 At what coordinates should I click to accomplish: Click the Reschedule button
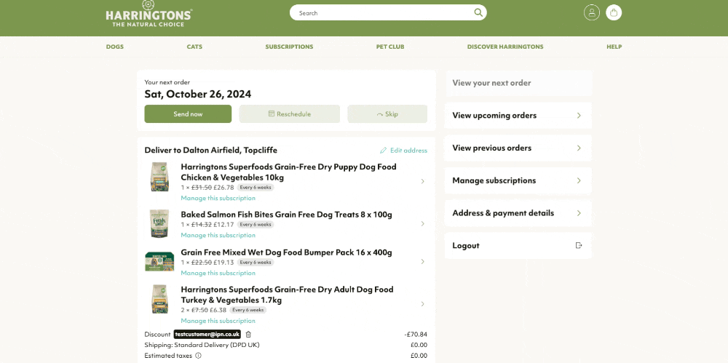(x=290, y=113)
